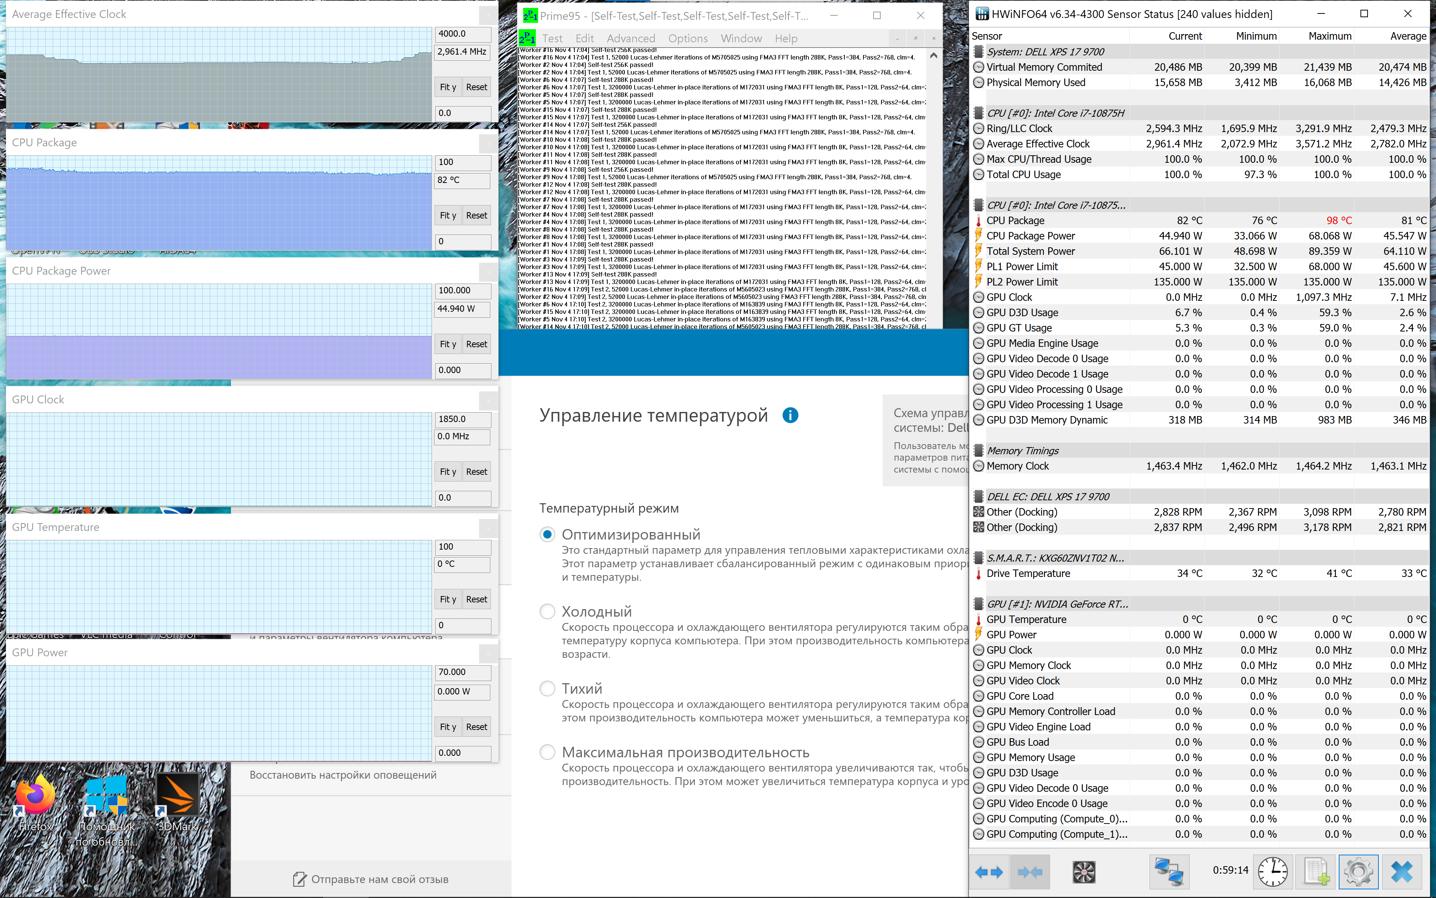
Task: Click the GPU Power lightning icon in NVIDIA section
Action: [x=979, y=634]
